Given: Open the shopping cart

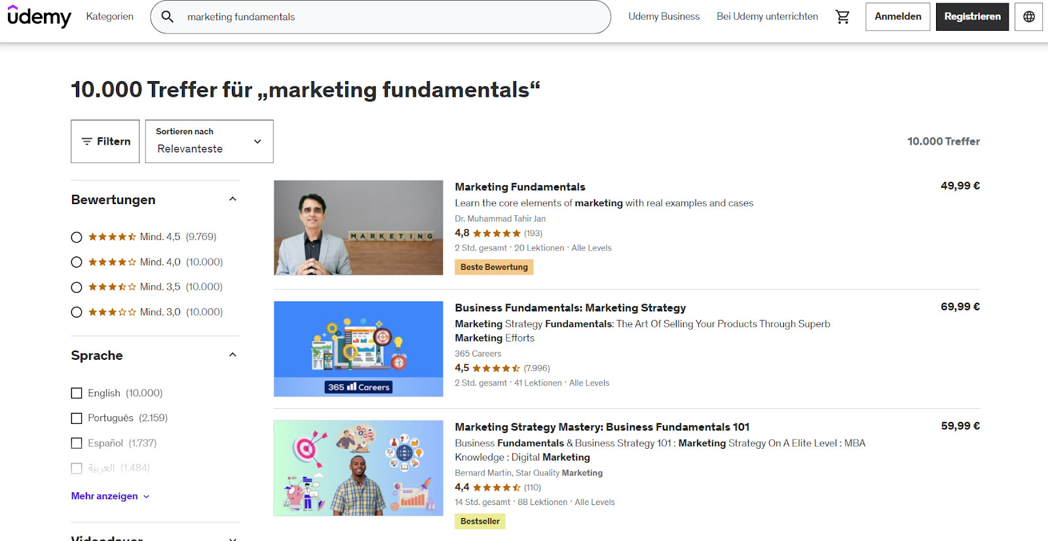Looking at the screenshot, I should (x=842, y=16).
